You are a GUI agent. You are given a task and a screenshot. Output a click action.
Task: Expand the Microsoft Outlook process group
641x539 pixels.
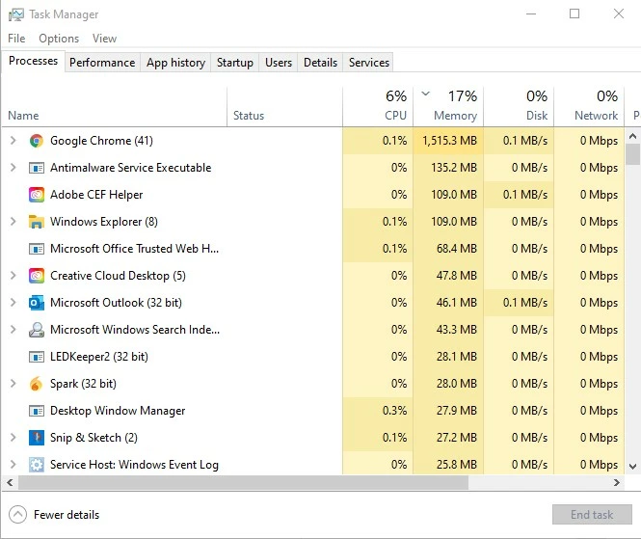pos(13,303)
